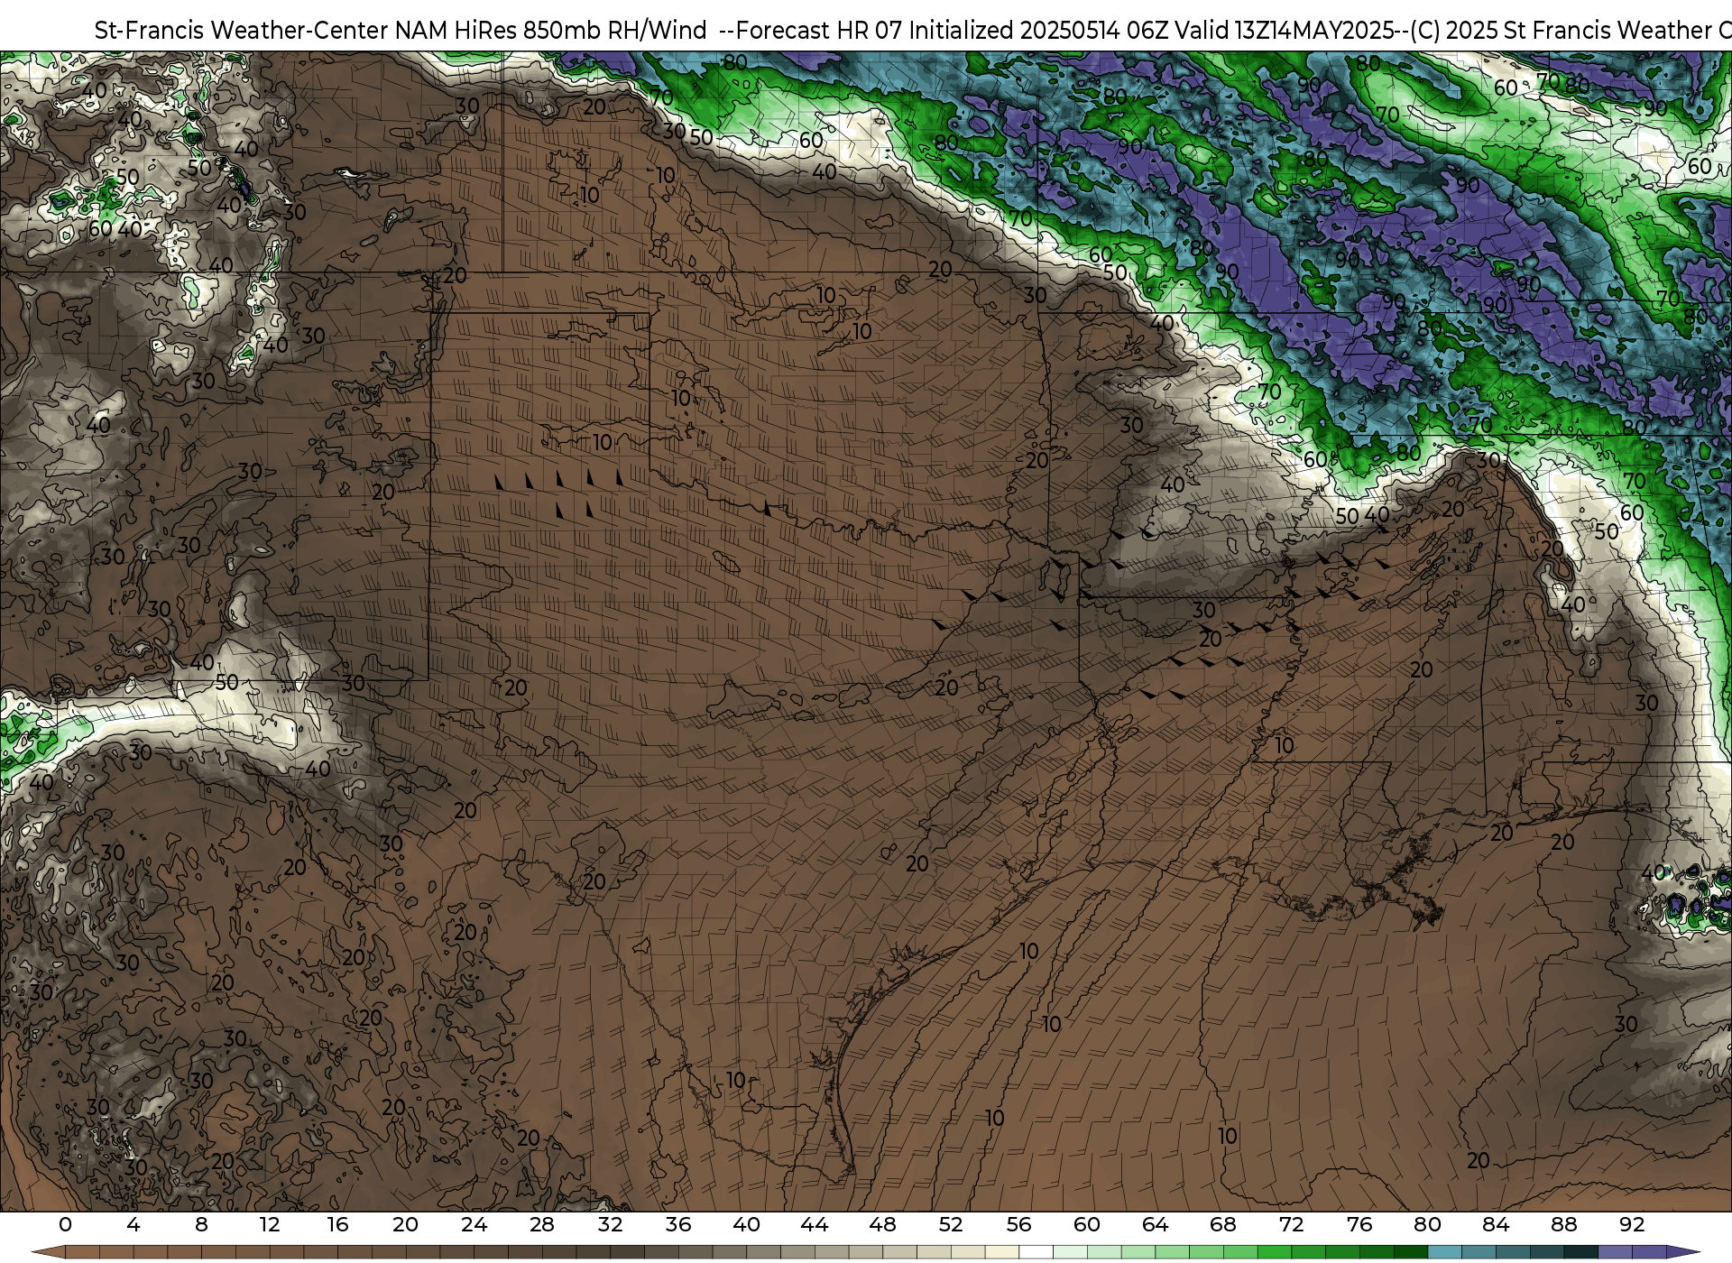Screen dimensions: 1732x1263
Task: Click 'St-Francis Weather-Center' at the title start
Action: [x=242, y=31]
